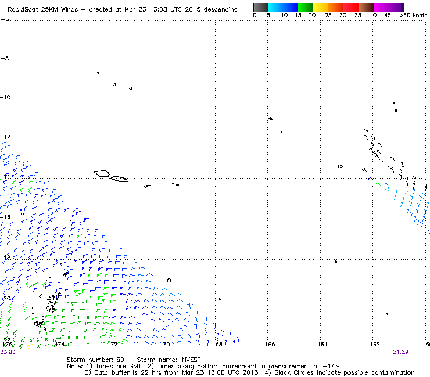The image size is (430, 377).
Task: Click the longitude label '-164'
Action: [x=320, y=345]
